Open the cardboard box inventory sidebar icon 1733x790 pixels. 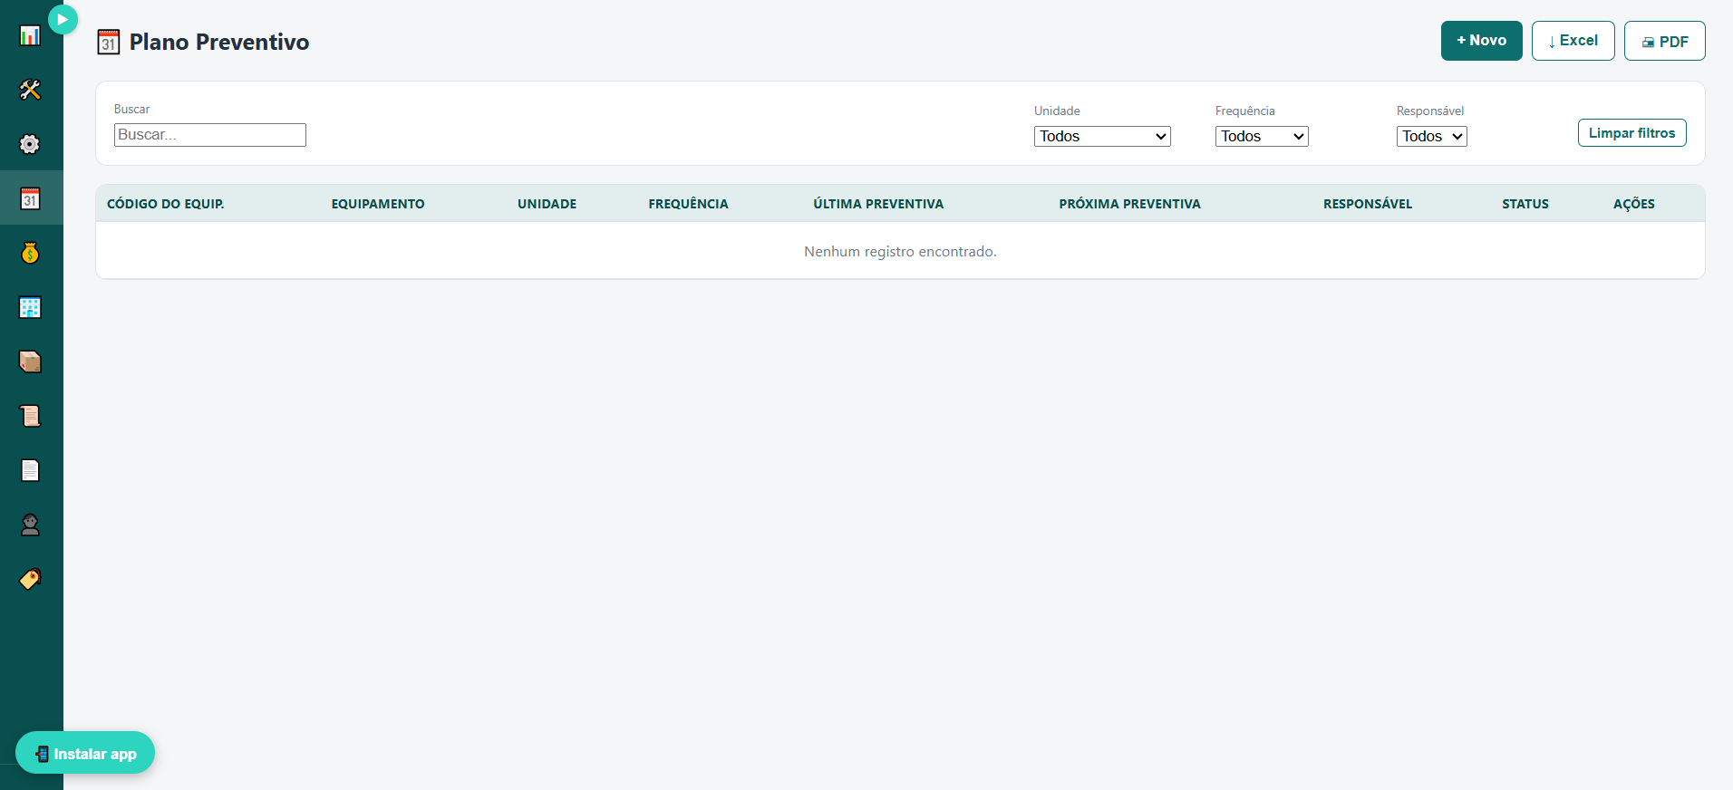pos(30,361)
